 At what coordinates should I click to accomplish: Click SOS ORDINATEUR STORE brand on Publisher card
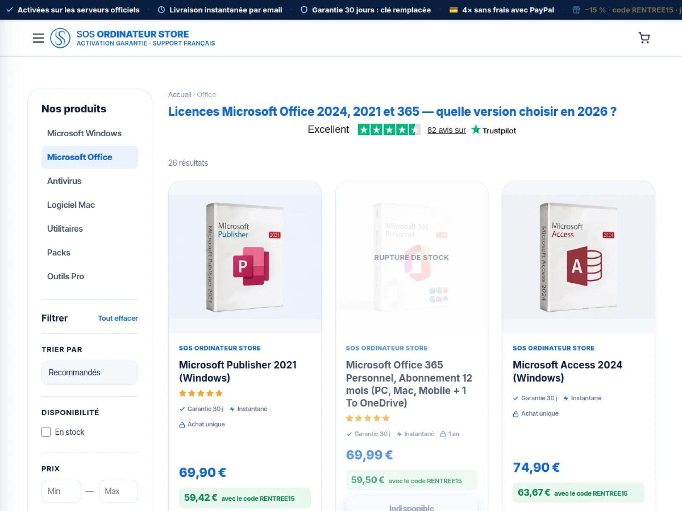220,348
